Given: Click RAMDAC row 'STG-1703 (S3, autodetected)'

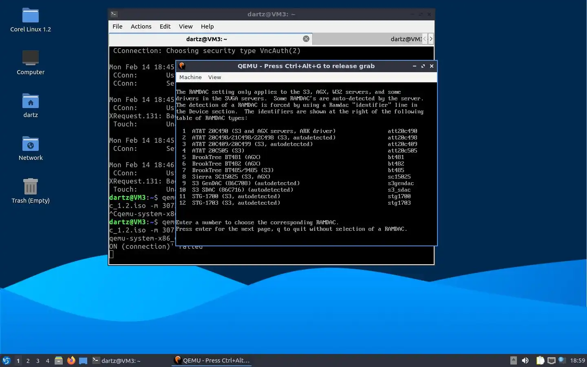Looking at the screenshot, I should (236, 203).
